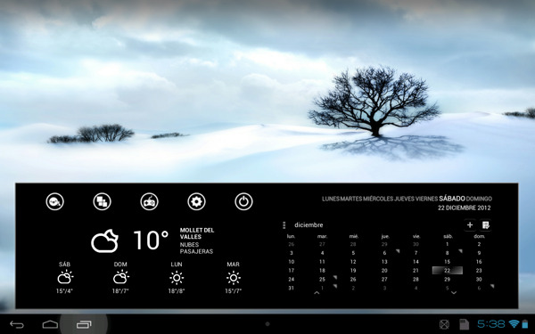Open the status bar clock showing 5:38

coord(491,324)
